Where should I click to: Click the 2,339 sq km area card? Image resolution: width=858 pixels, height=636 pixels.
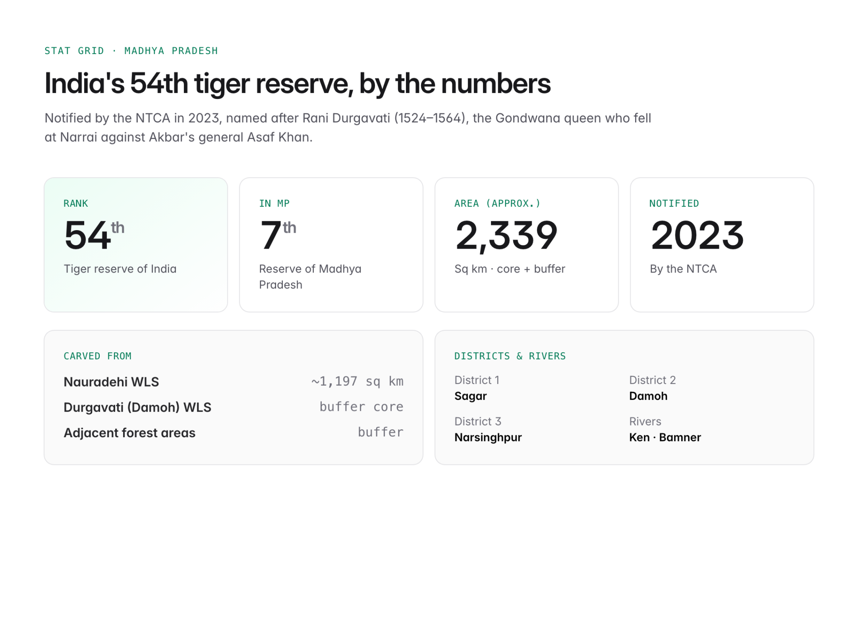coord(527,244)
